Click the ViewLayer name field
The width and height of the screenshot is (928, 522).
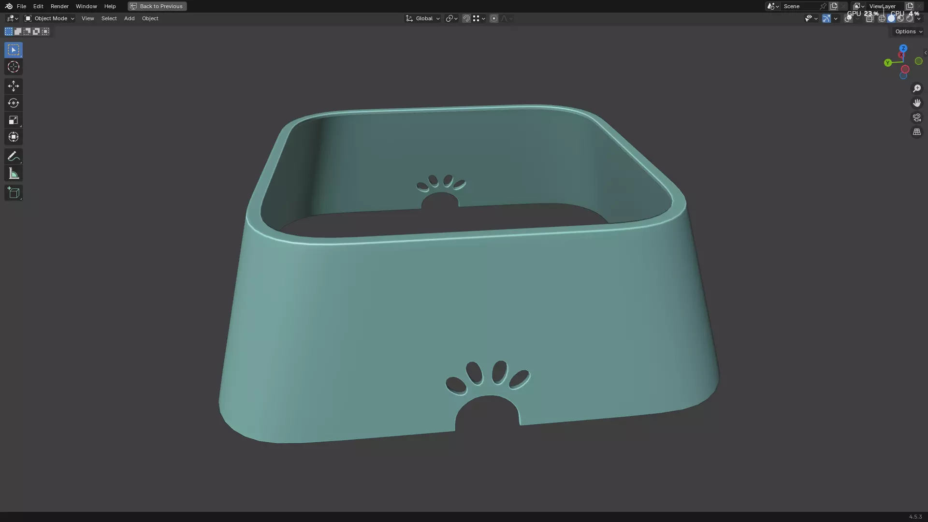[884, 6]
